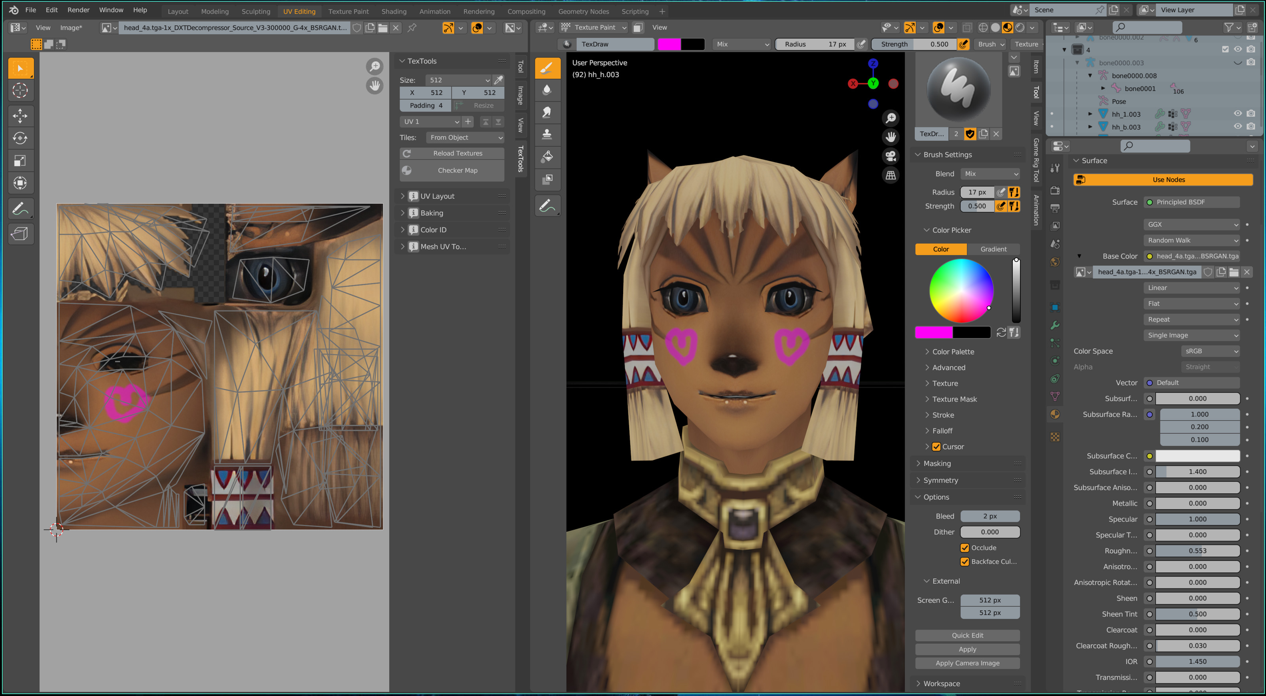Viewport: 1266px width, 696px height.
Task: Select the Clone stamp tool
Action: (547, 134)
